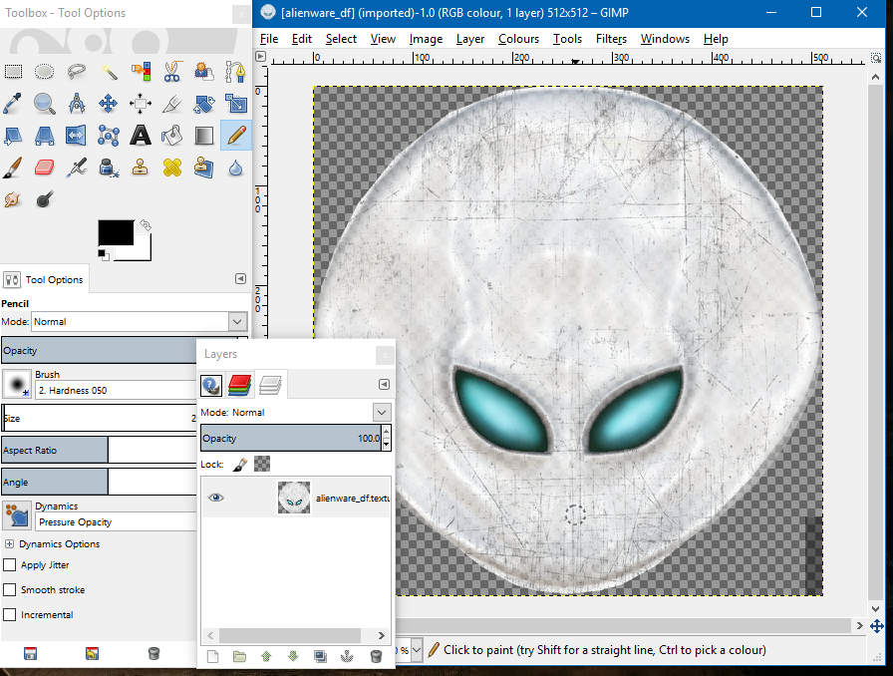Switch to the Paintbrush tool
The height and width of the screenshot is (676, 893).
point(13,167)
